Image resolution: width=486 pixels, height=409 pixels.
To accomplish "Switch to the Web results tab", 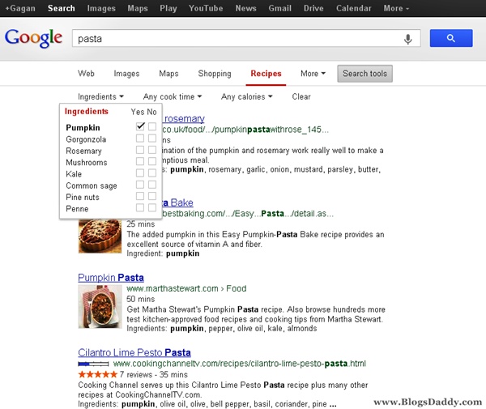I will (x=86, y=74).
